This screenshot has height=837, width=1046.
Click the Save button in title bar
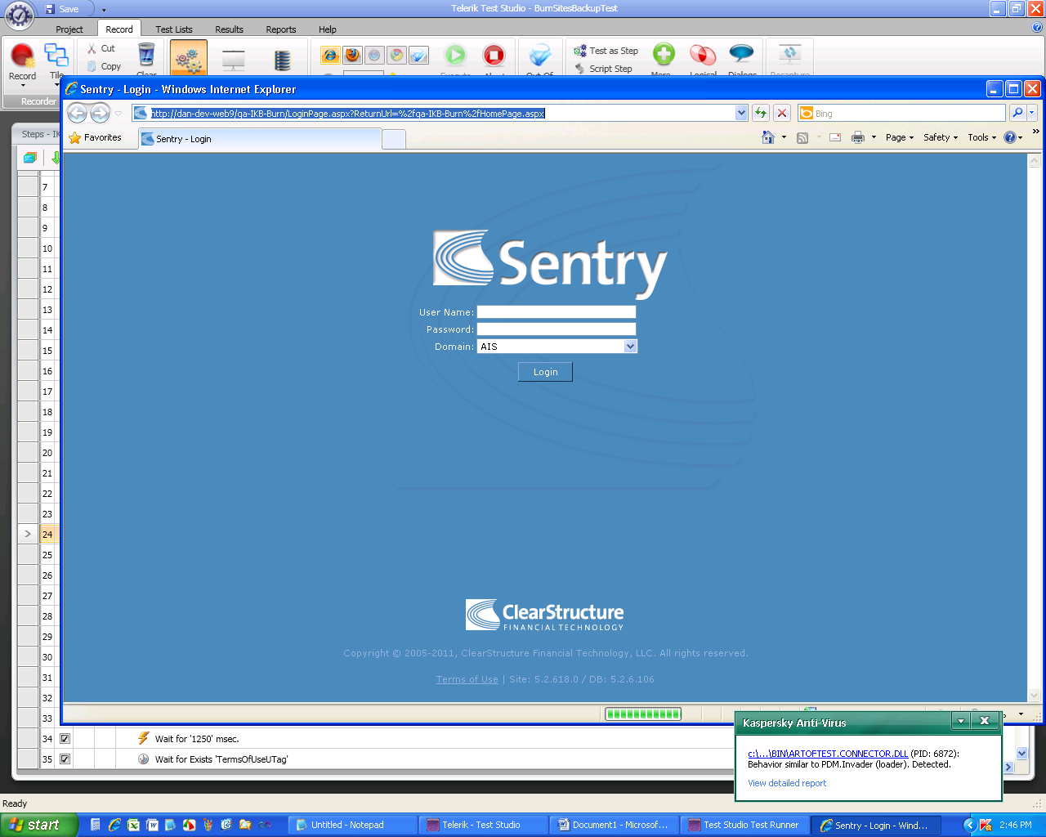pos(62,9)
